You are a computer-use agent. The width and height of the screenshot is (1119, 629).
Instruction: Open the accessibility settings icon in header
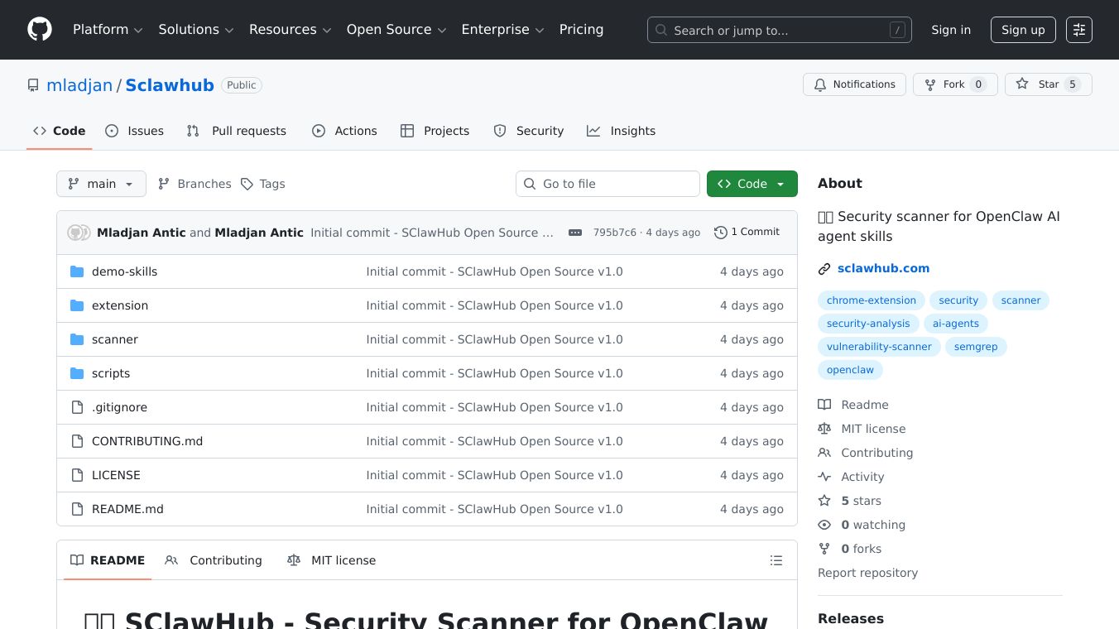click(x=1078, y=30)
